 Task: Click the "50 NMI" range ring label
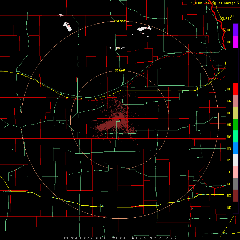point(120,70)
